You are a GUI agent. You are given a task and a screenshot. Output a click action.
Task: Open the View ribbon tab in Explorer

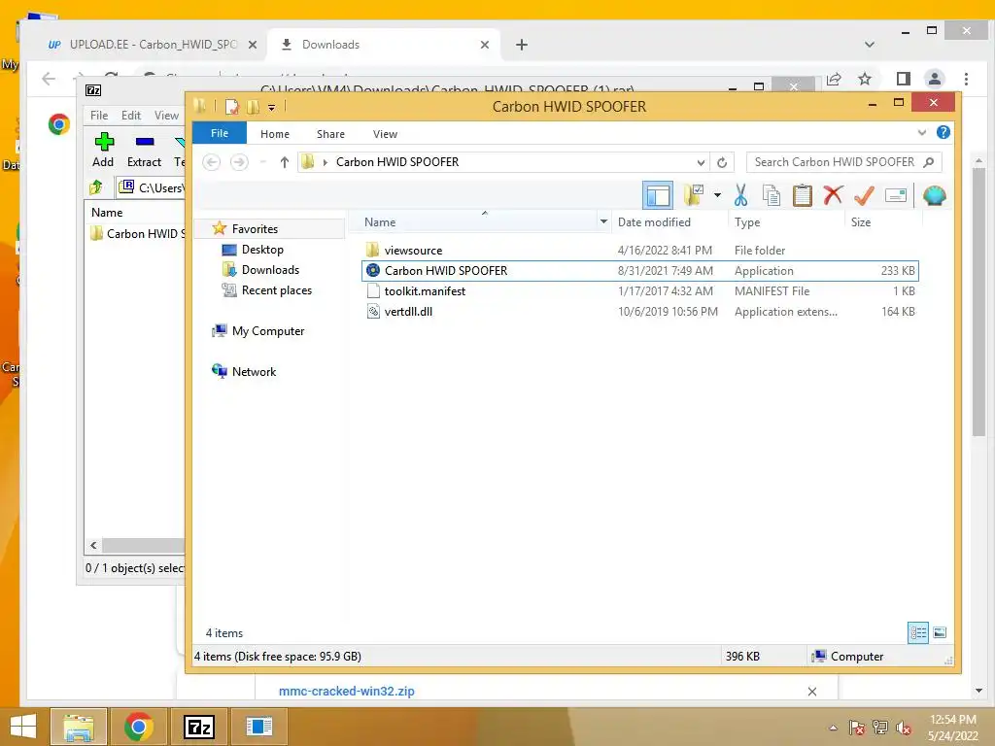(385, 134)
